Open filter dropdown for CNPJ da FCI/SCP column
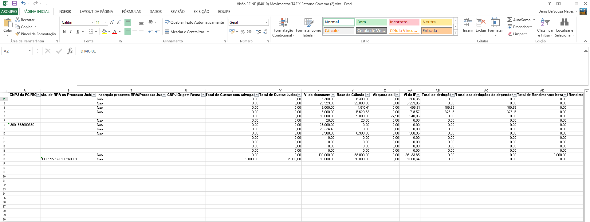 tap(38, 95)
